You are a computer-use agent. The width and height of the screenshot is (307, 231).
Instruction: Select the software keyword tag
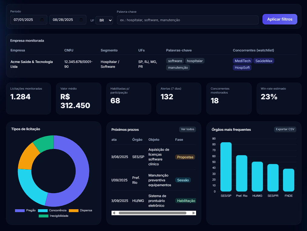point(175,61)
